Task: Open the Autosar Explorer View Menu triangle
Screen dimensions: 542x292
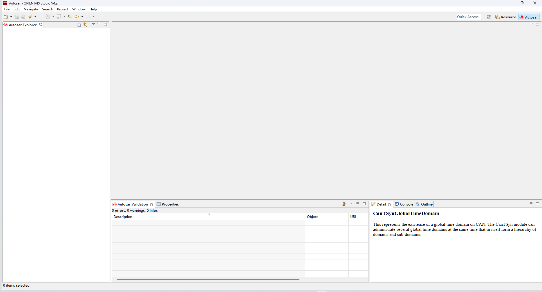Action: (x=93, y=24)
